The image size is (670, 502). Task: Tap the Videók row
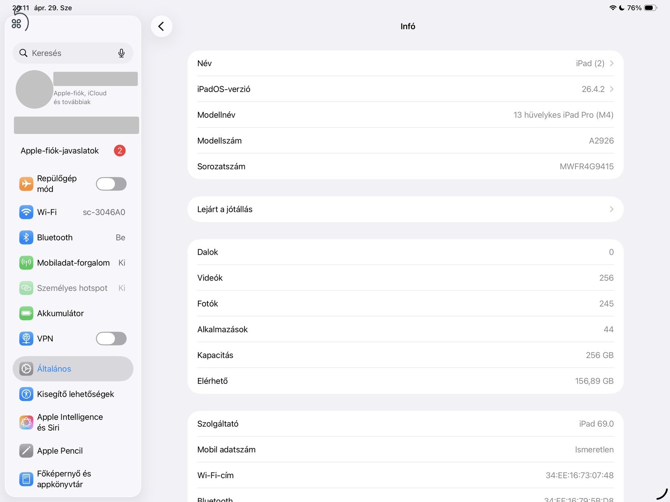pyautogui.click(x=406, y=278)
